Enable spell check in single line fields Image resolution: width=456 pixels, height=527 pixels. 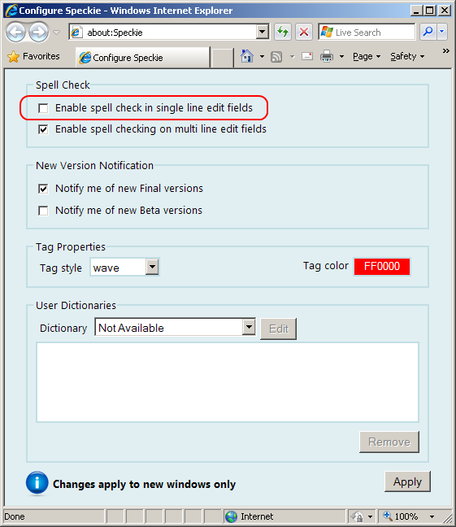click(x=43, y=108)
